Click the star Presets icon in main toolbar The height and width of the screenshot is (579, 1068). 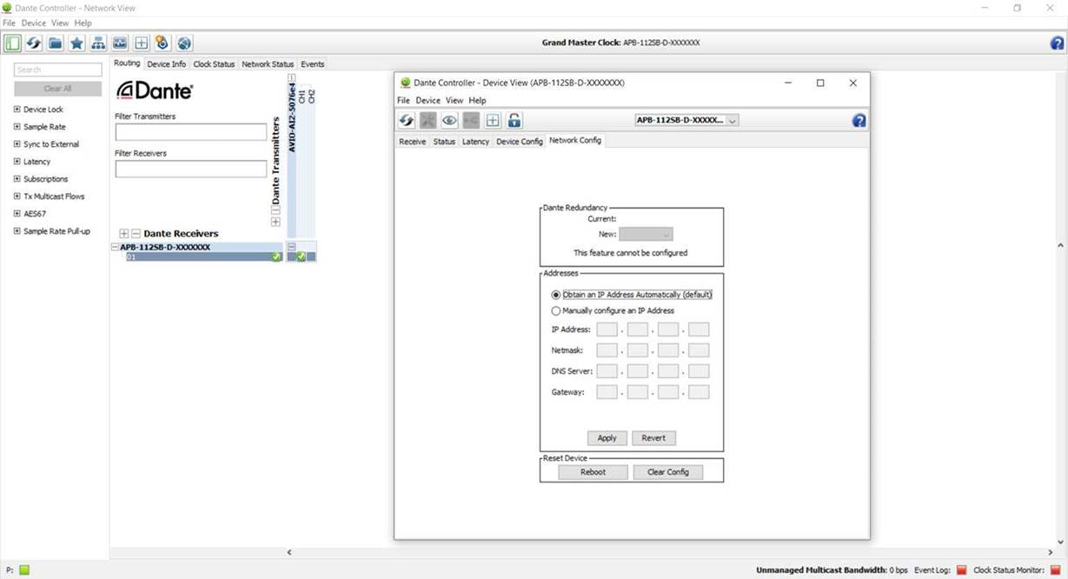(76, 43)
